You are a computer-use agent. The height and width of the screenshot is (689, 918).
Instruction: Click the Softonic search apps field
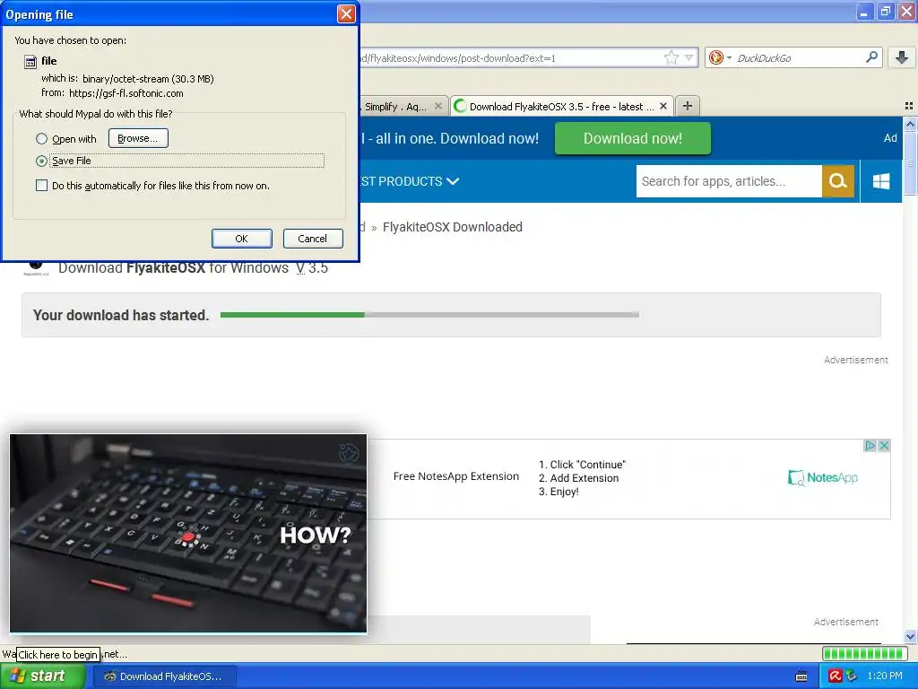coord(729,181)
